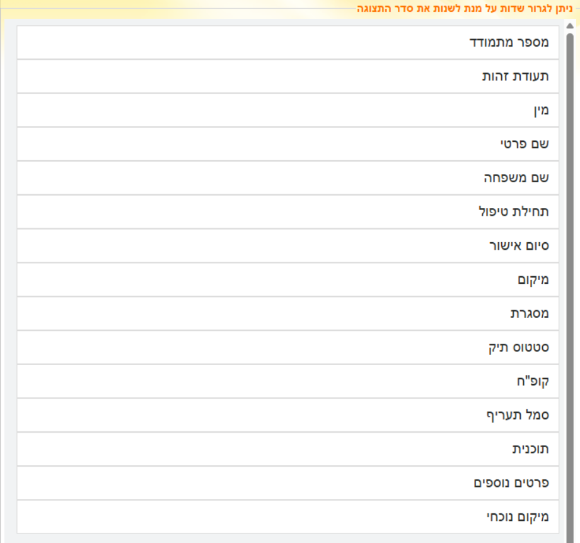This screenshot has height=543, width=580.
Task: Click the vertical scrollbar thumb
Action: tap(570, 284)
